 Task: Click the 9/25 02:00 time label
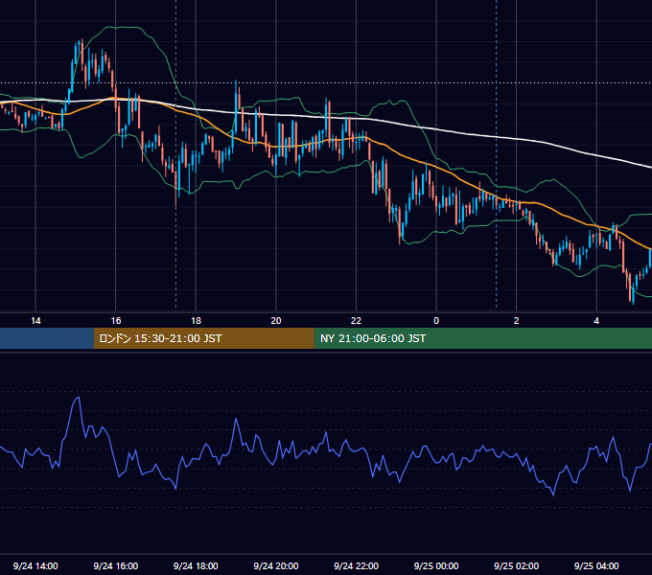tap(516, 565)
